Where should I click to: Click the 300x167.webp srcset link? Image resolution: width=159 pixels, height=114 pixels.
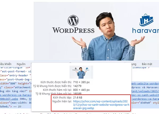click(x=9, y=99)
